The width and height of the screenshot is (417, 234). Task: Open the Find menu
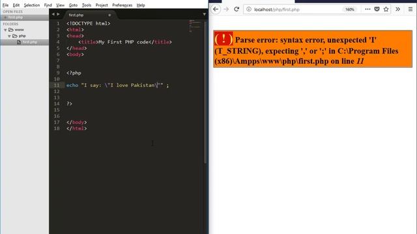pos(48,5)
